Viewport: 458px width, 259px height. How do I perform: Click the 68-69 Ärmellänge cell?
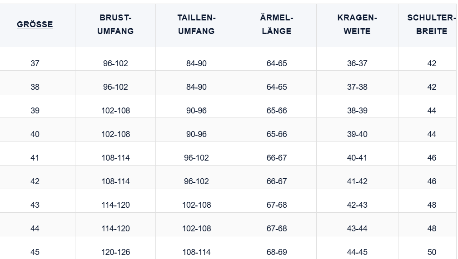tap(277, 252)
